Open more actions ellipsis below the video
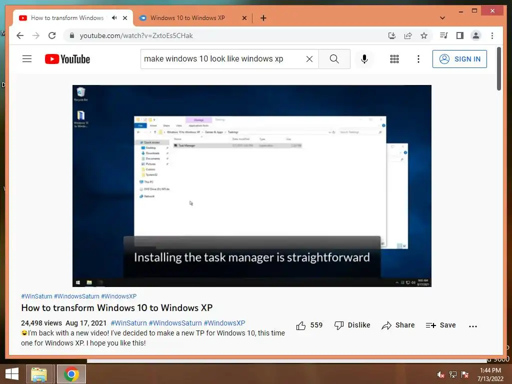Viewport: 512px width, 384px height. 472,326
